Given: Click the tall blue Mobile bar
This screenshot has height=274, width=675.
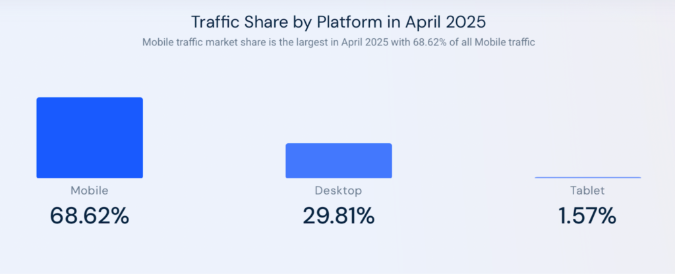Looking at the screenshot, I should click(90, 137).
